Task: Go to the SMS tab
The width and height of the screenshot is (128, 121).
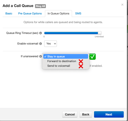Action: tap(78, 14)
